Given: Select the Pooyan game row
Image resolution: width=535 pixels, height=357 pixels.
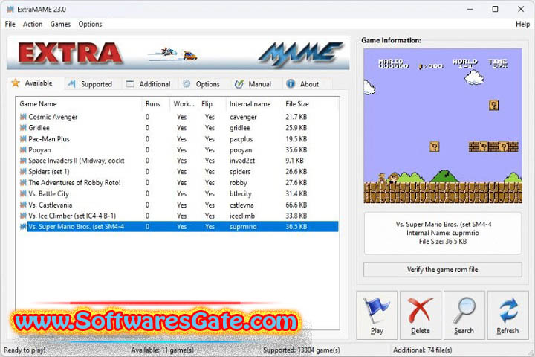Looking at the screenshot, I should [178, 149].
